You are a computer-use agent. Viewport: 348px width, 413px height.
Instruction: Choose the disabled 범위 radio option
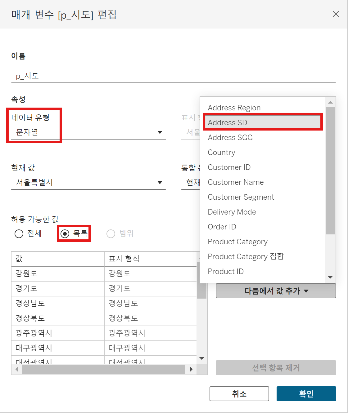point(111,233)
